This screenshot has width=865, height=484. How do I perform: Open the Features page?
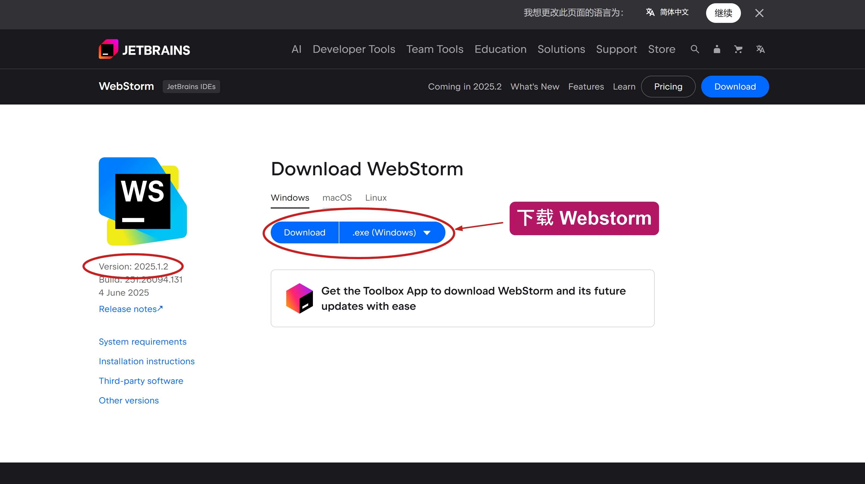point(586,87)
